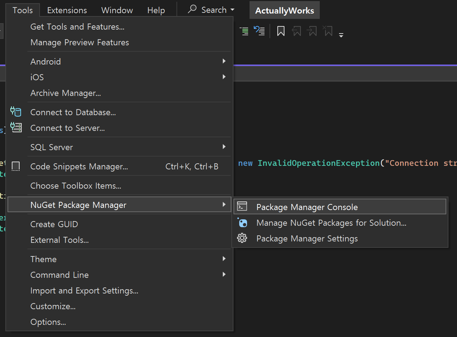Image resolution: width=457 pixels, height=337 pixels.
Task: Go to previous bookmark icon
Action: coord(297,31)
